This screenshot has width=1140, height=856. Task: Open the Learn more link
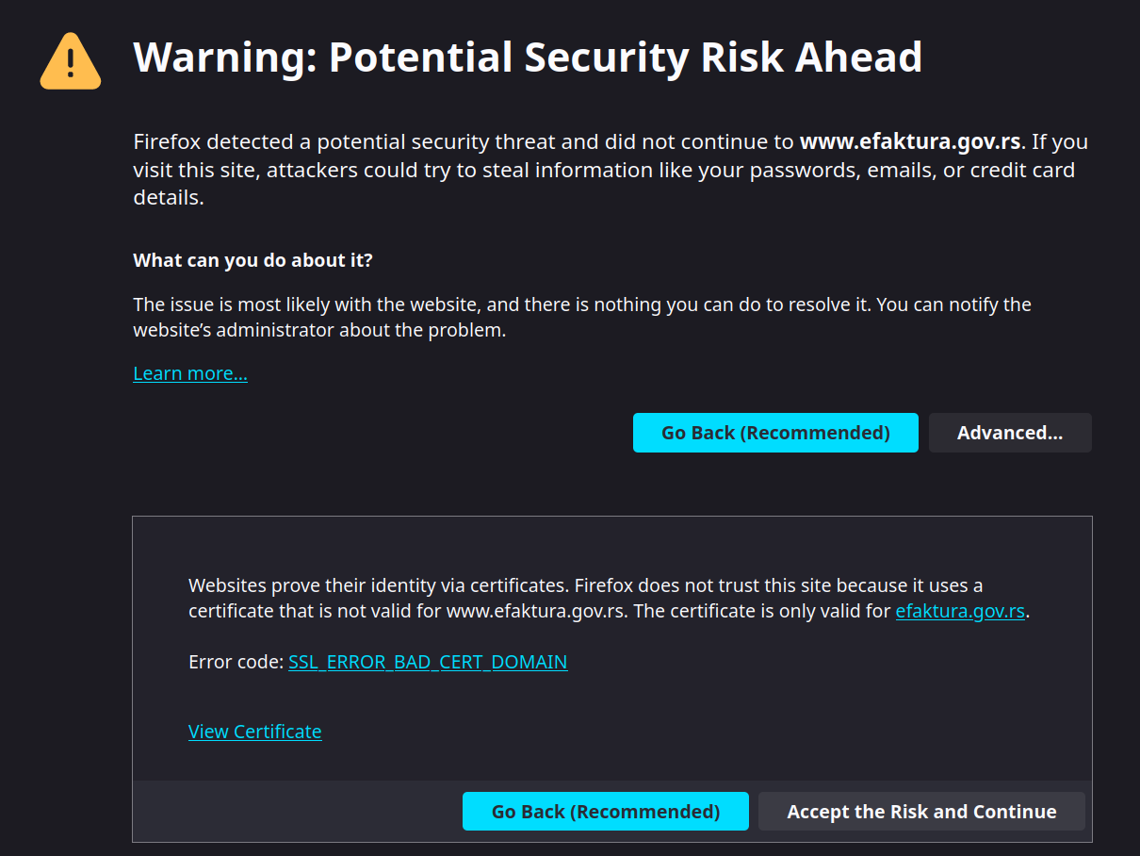pos(190,373)
